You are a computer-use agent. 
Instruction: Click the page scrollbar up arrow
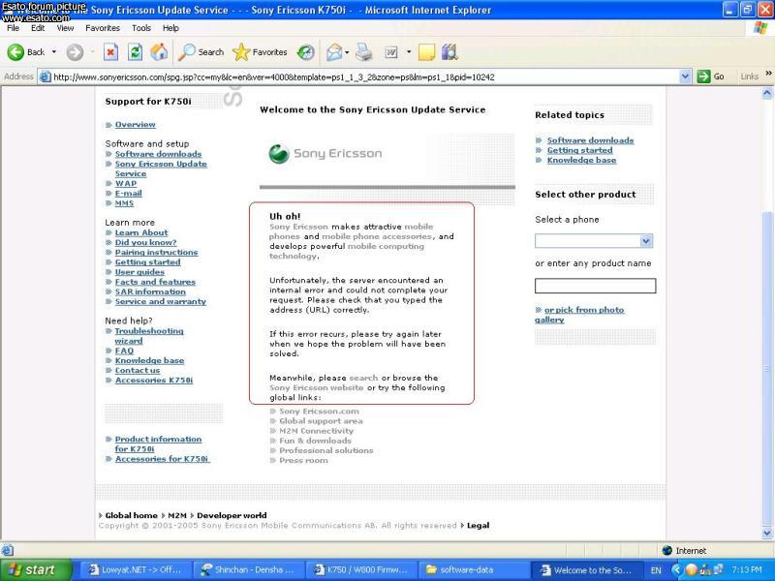tap(767, 92)
